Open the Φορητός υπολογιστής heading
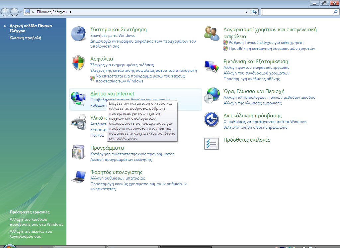The height and width of the screenshot is (248, 340). pyautogui.click(x=116, y=172)
